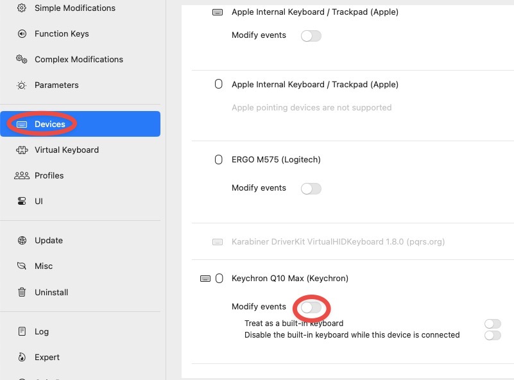Click the Karabiner DriverKit VirtualHIDKeyboard 1.8.0 text
The width and height of the screenshot is (514, 380).
coord(338,242)
